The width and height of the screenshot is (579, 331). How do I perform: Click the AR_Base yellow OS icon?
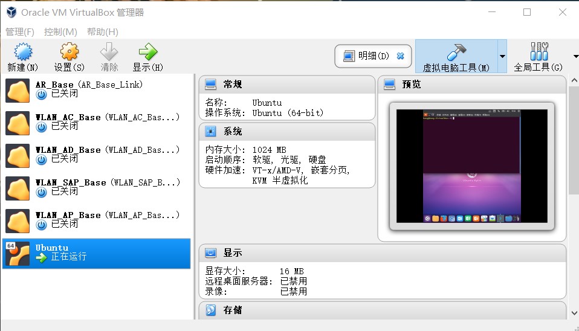(18, 91)
